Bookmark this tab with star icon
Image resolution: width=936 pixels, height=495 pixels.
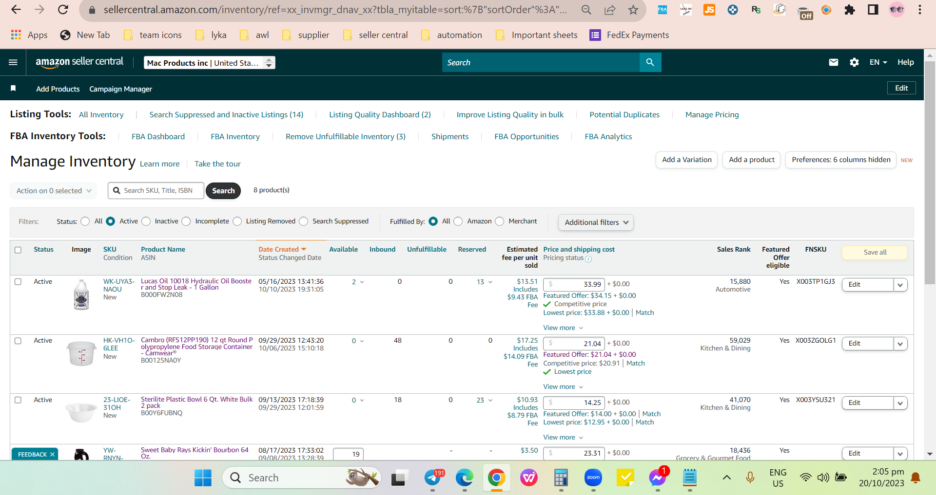coord(633,10)
